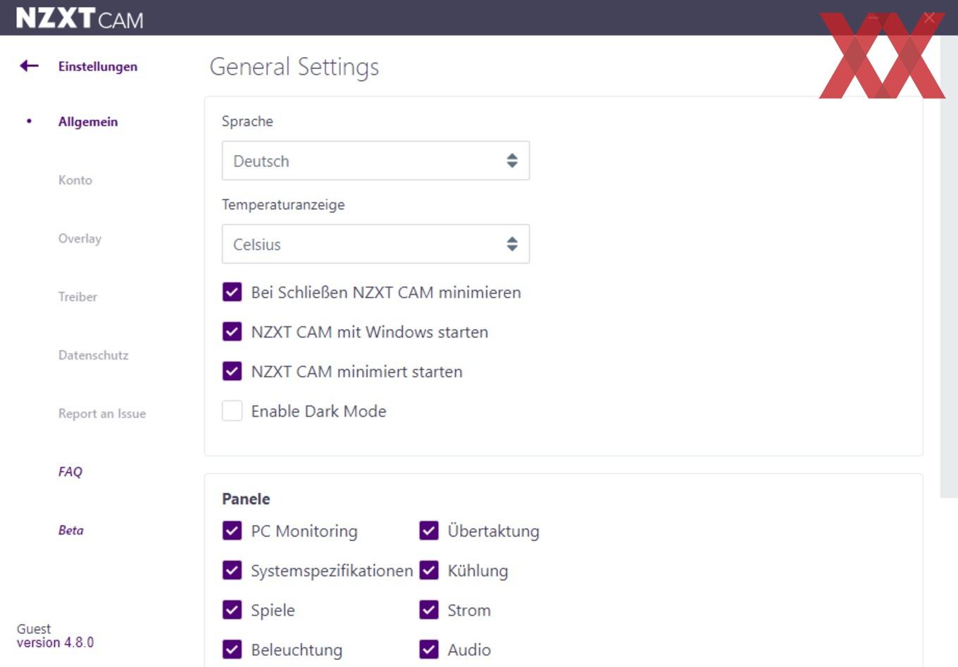Enable Dark Mode checkbox
Image resolution: width=958 pixels, height=667 pixels.
pyautogui.click(x=232, y=410)
